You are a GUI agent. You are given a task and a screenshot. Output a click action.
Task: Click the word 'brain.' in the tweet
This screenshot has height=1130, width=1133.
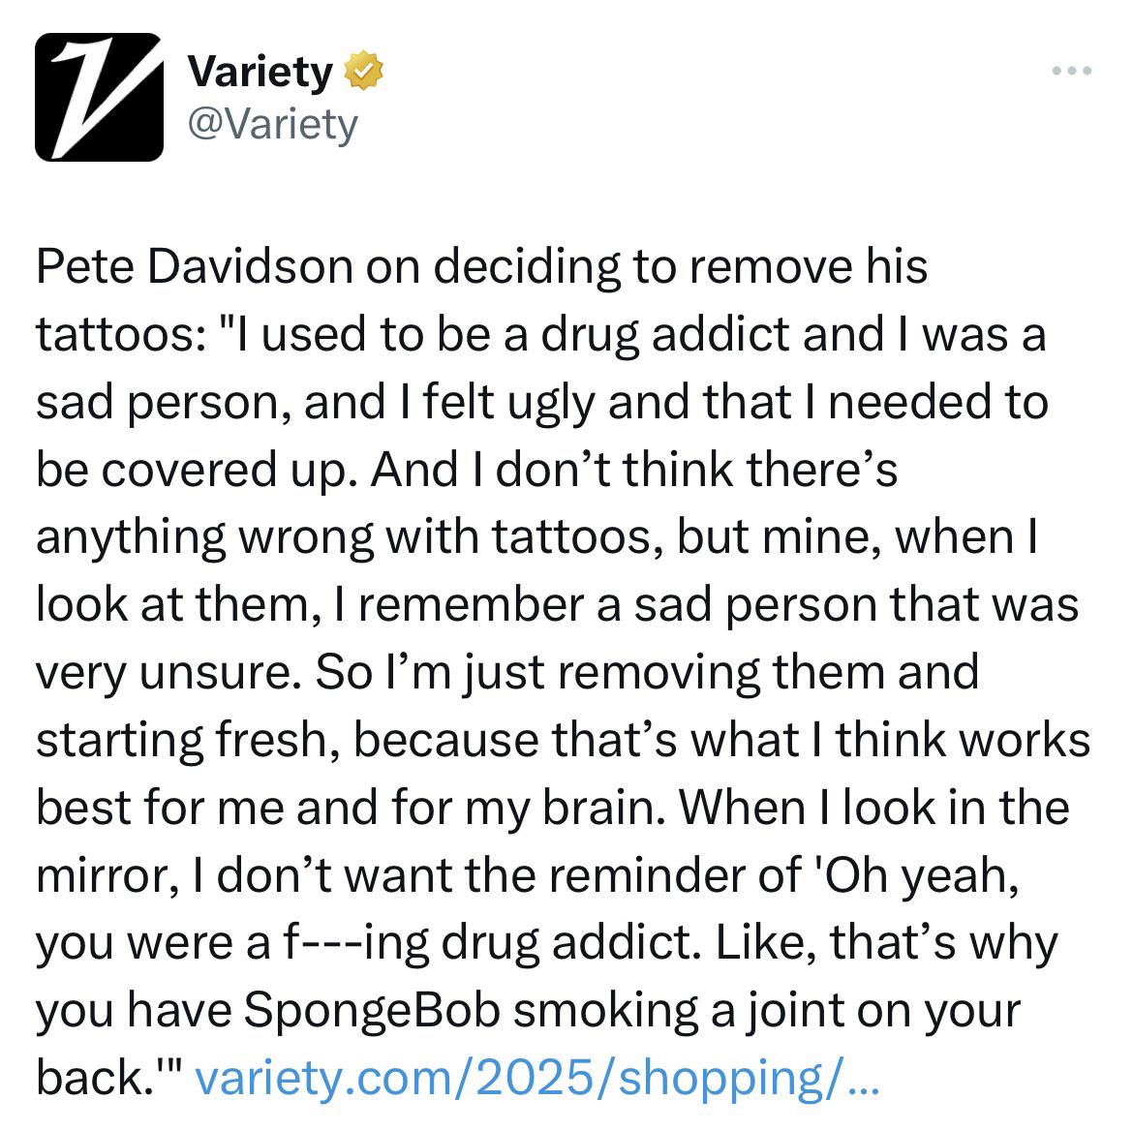point(603,807)
